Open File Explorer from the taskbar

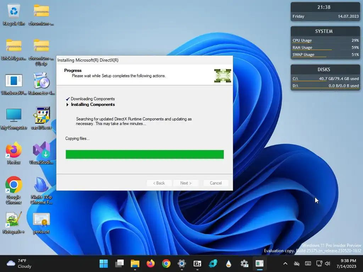(135, 263)
